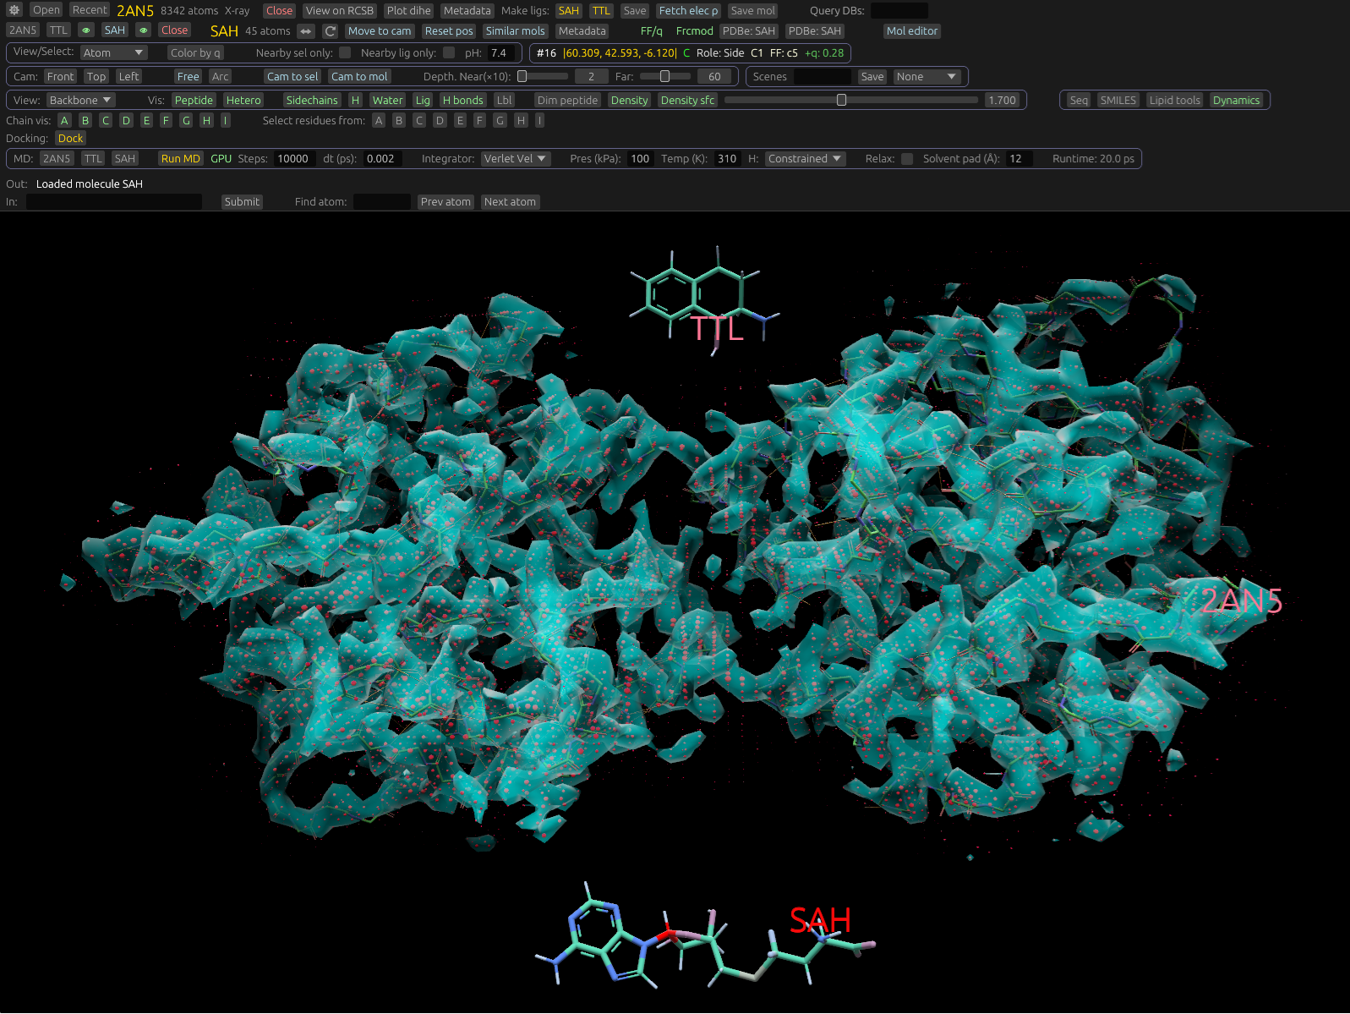Click the density level slider handle
1350x1014 pixels.
(841, 100)
